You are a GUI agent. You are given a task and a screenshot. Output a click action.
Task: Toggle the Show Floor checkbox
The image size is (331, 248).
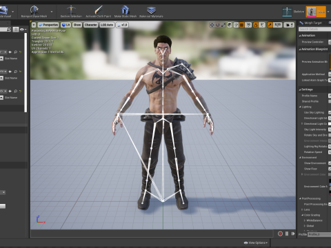coord(330,169)
